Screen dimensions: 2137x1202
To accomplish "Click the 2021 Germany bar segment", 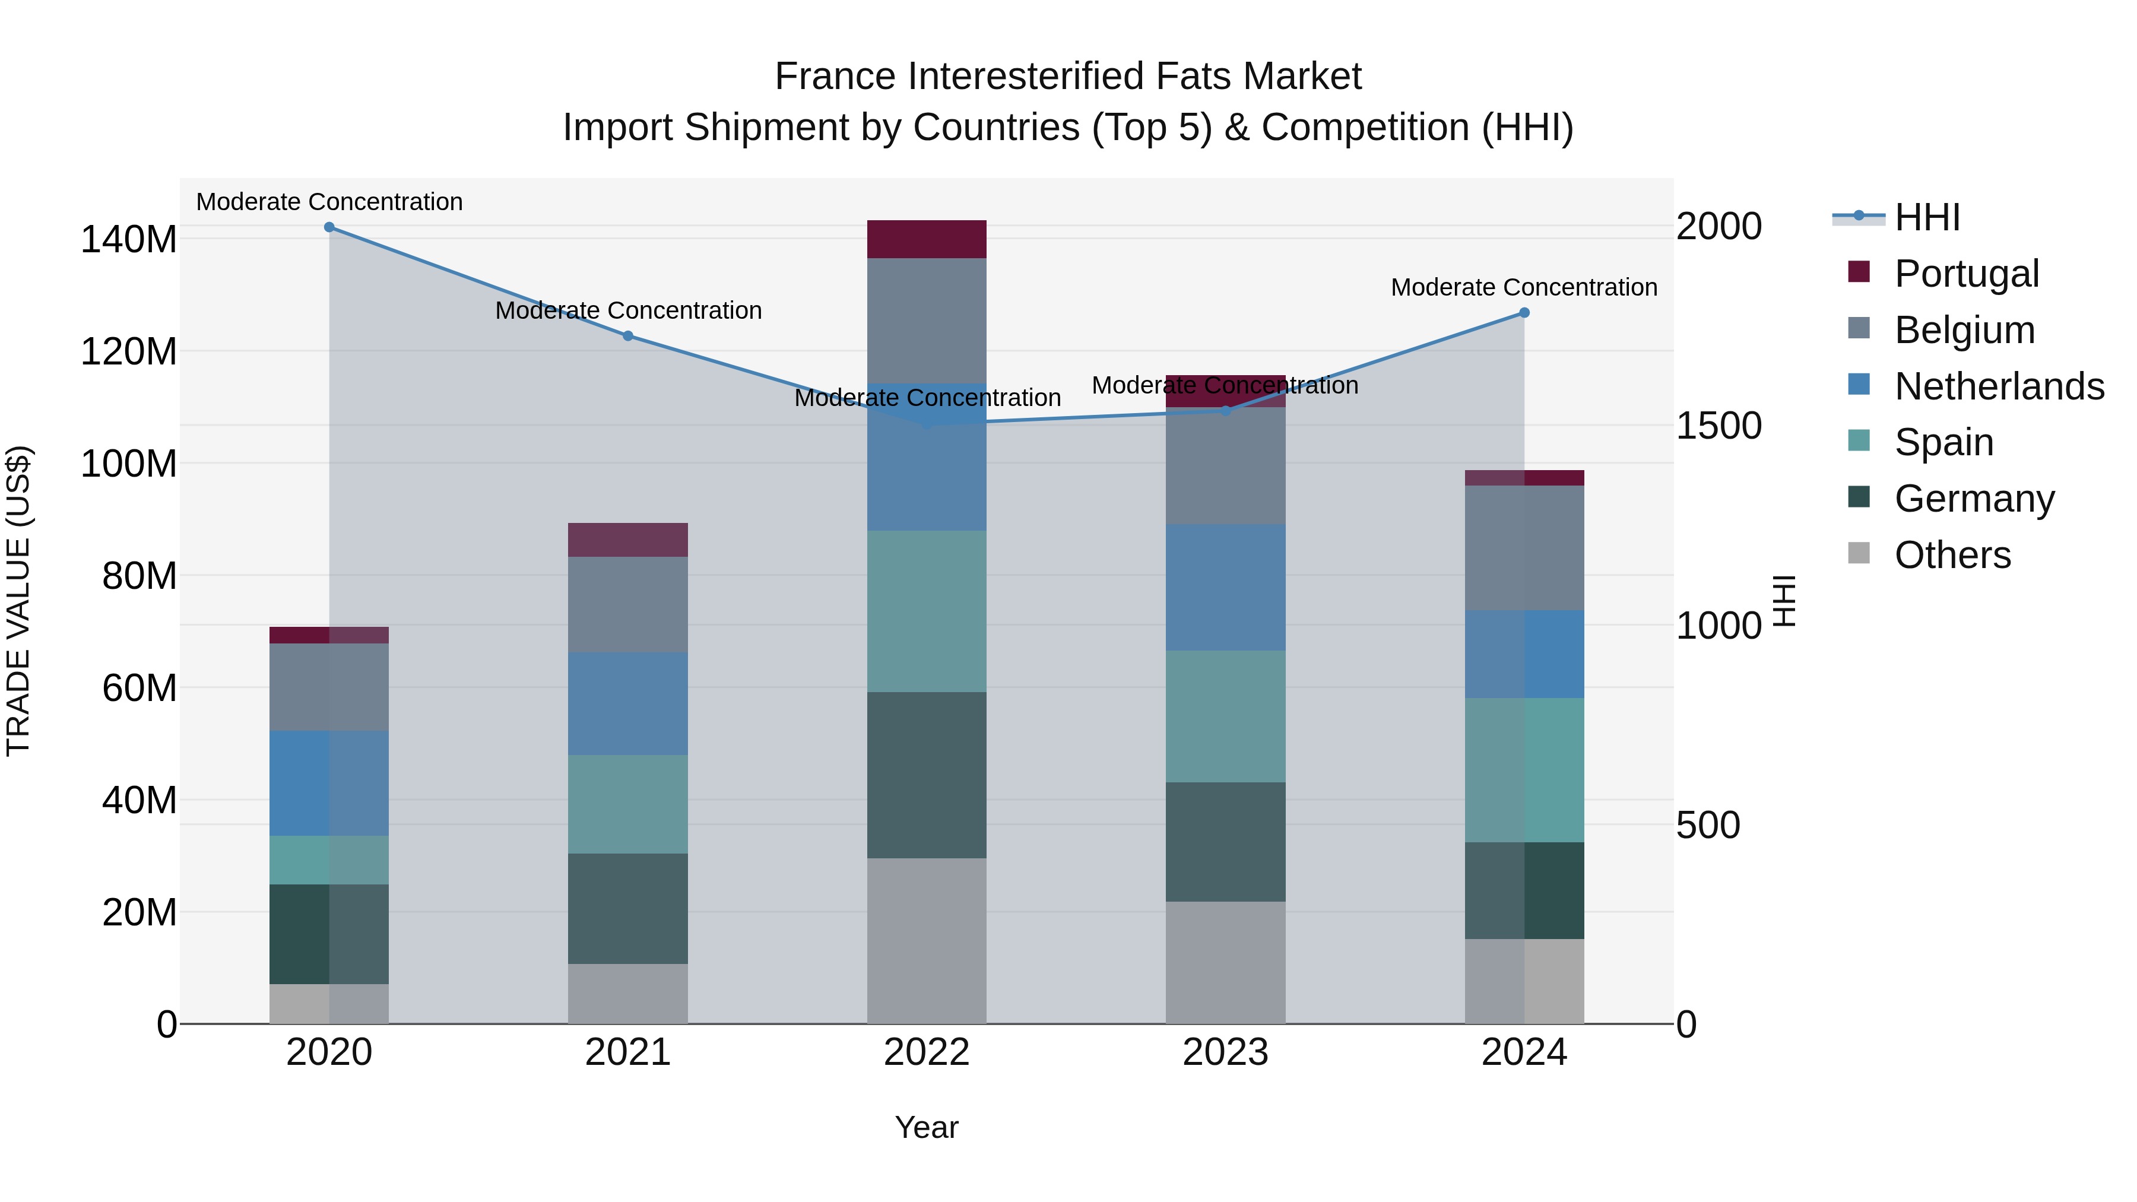I will coord(628,909).
